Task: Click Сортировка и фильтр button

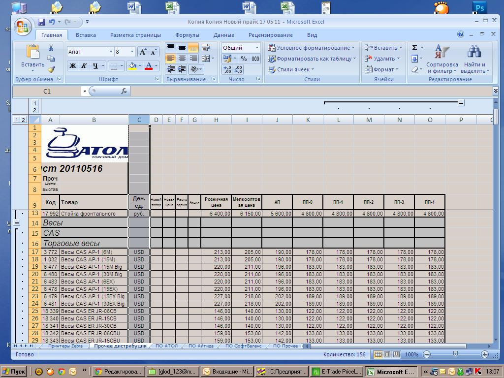Action: pos(442,59)
